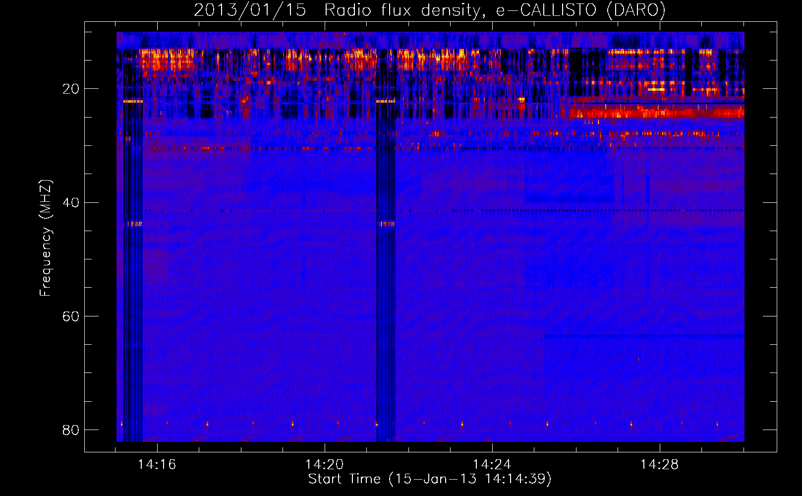Click the "80" frequency tick label
The image size is (802, 496).
pos(71,430)
